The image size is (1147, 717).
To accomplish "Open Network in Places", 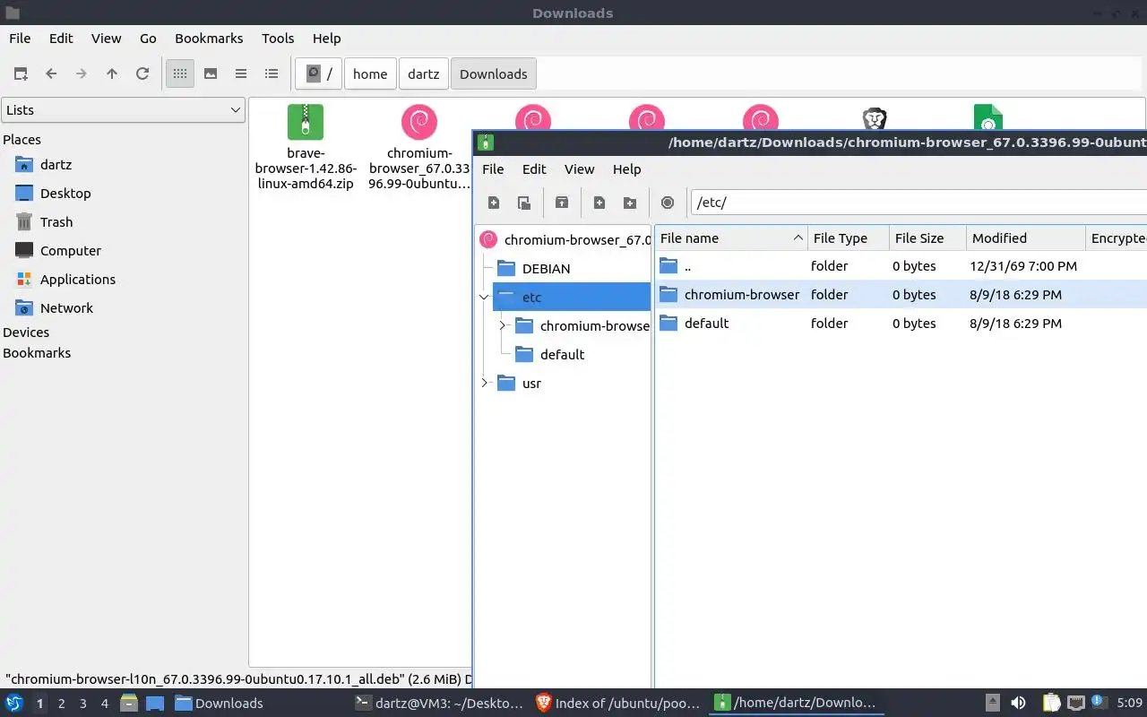I will pos(66,308).
